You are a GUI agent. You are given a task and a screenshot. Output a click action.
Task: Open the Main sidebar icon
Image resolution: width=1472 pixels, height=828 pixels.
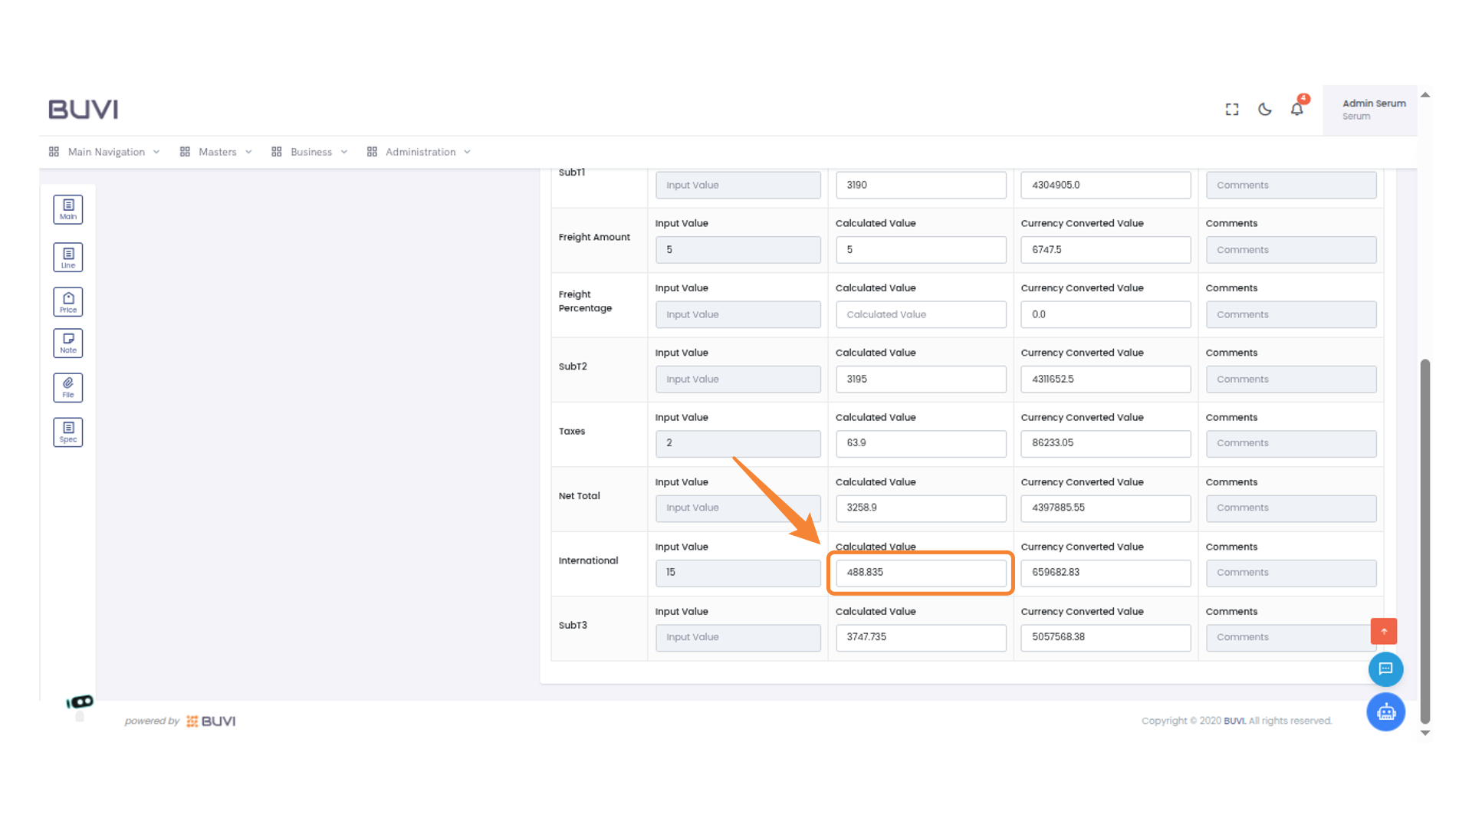pyautogui.click(x=68, y=209)
